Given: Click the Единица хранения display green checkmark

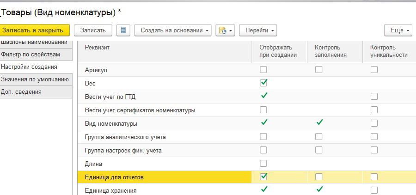Looking at the screenshot, I should point(264,189).
